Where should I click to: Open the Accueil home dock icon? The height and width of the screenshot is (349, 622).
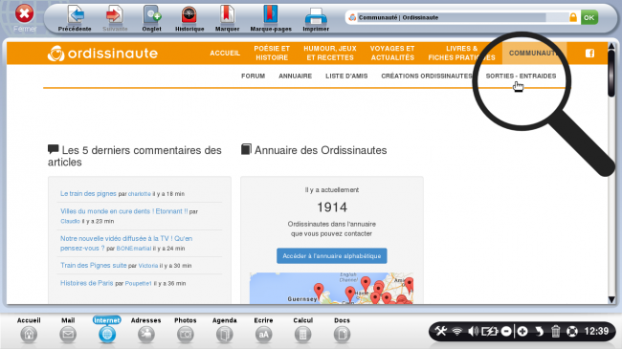pos(29,335)
